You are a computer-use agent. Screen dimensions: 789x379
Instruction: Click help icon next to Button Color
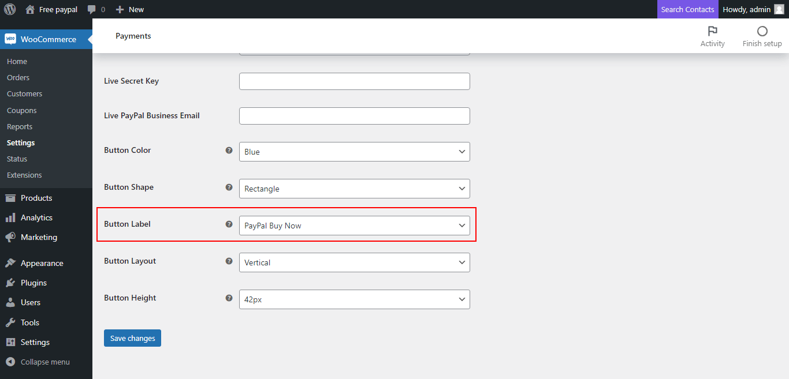(x=229, y=151)
